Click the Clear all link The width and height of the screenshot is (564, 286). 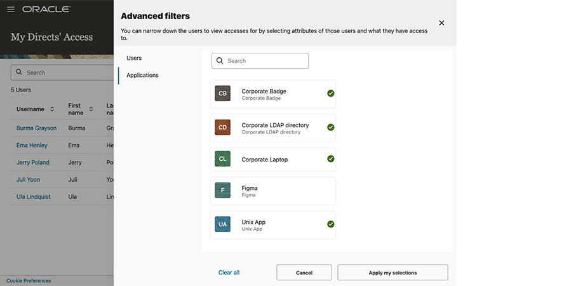tap(229, 273)
